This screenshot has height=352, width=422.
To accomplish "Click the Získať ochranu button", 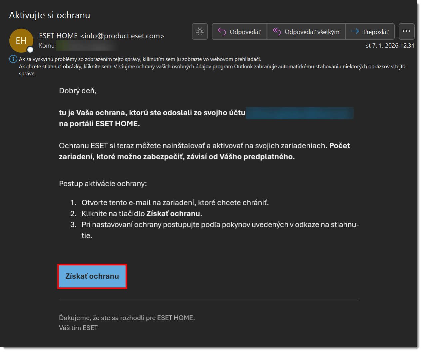I will pos(92,276).
